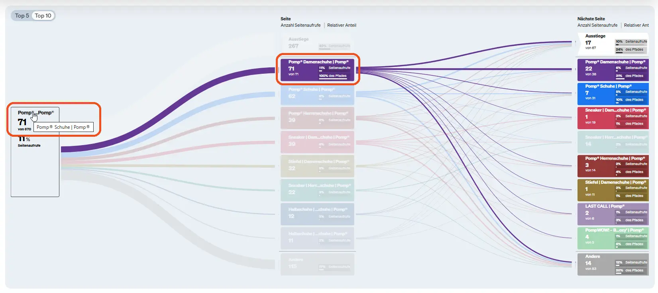
Task: Select faded Stiefel Damenschuhe node with 32
Action: point(317,166)
